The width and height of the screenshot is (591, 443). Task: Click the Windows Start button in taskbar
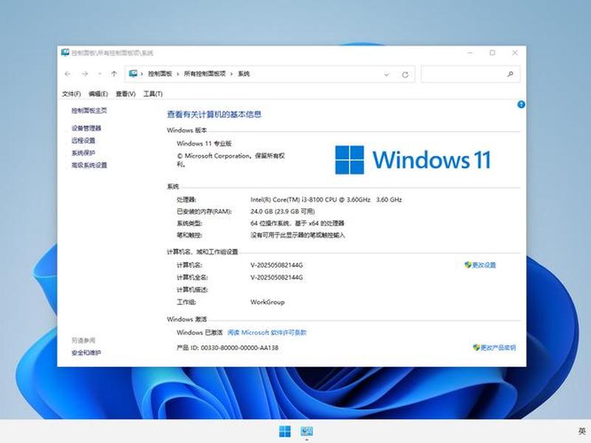click(284, 431)
